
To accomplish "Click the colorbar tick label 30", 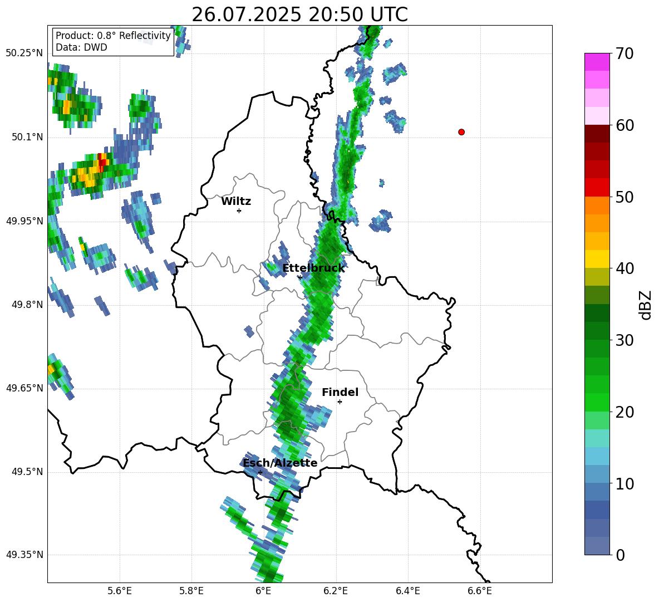I will point(624,340).
